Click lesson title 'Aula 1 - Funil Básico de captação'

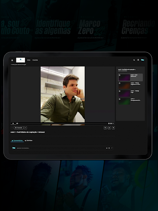(x=28, y=132)
